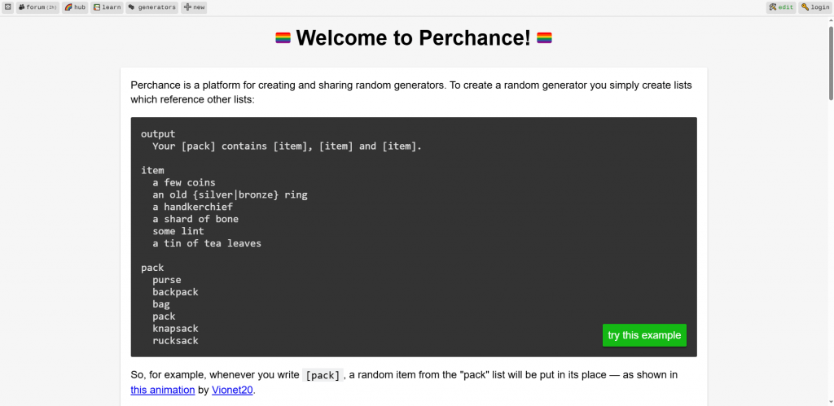Image resolution: width=834 pixels, height=406 pixels.
Task: Follow the 'this animation' link
Action: 163,390
